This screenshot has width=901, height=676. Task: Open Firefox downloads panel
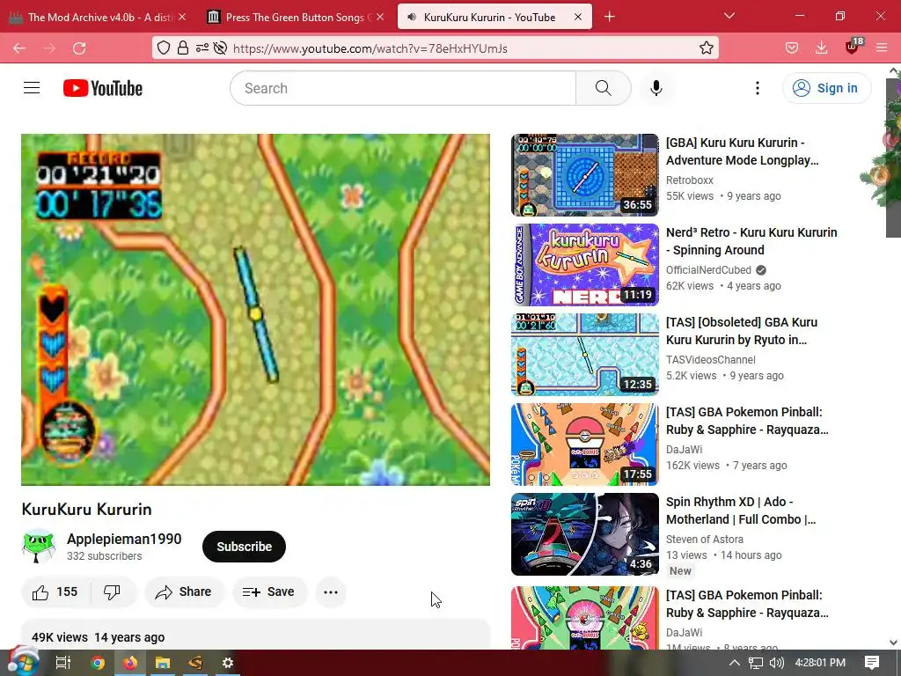point(822,48)
